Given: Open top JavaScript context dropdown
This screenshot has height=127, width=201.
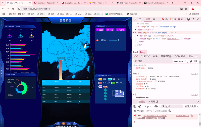Looking at the screenshot, I should coord(148,106).
